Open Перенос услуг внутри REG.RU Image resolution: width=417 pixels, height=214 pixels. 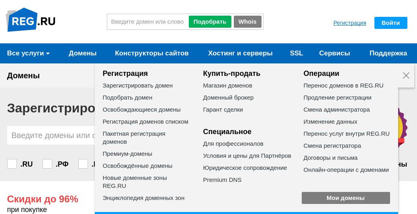[347, 134]
